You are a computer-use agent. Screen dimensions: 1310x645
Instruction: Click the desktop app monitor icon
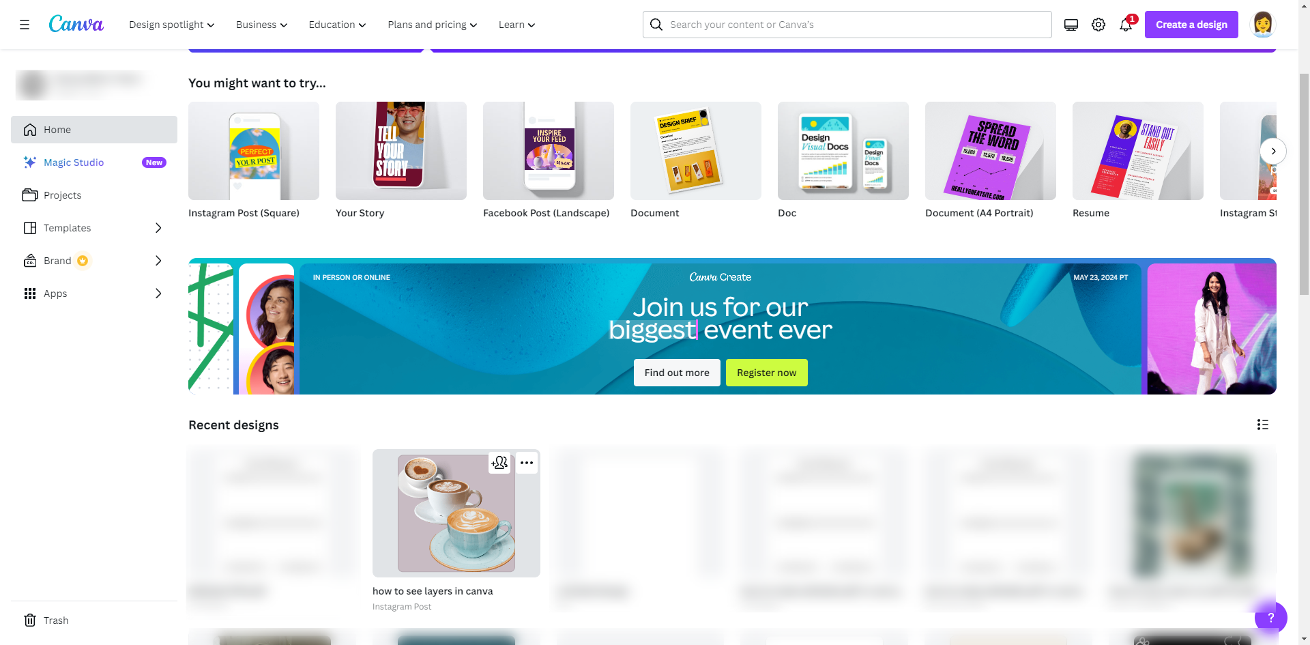[1071, 25]
